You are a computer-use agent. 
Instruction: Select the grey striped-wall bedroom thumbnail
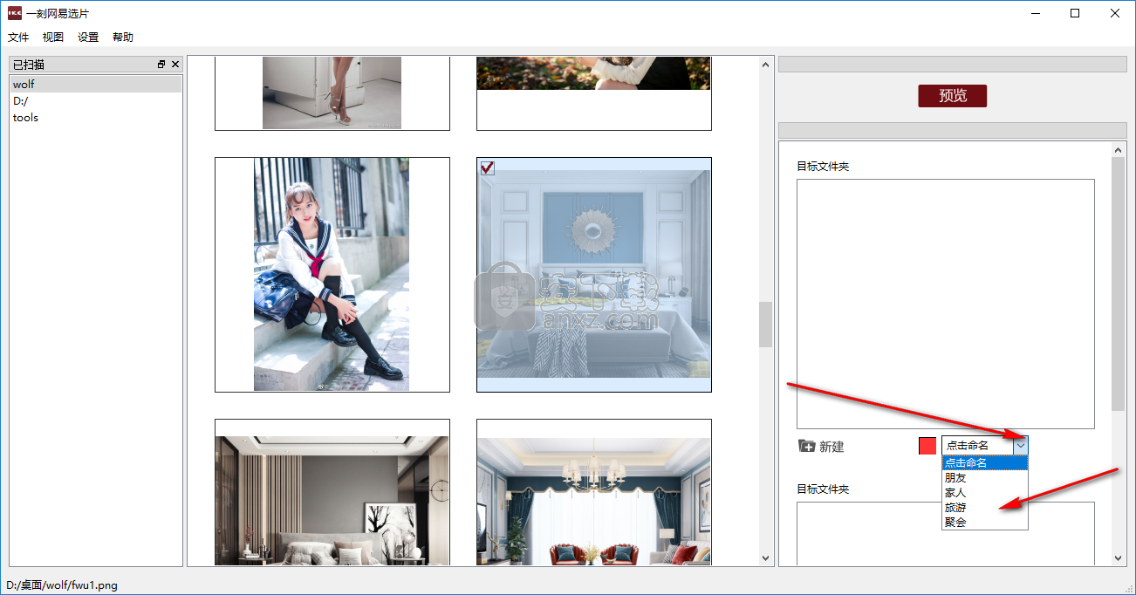[332, 493]
